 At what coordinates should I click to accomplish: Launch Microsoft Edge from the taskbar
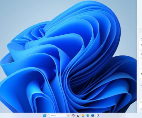coord(88,115)
